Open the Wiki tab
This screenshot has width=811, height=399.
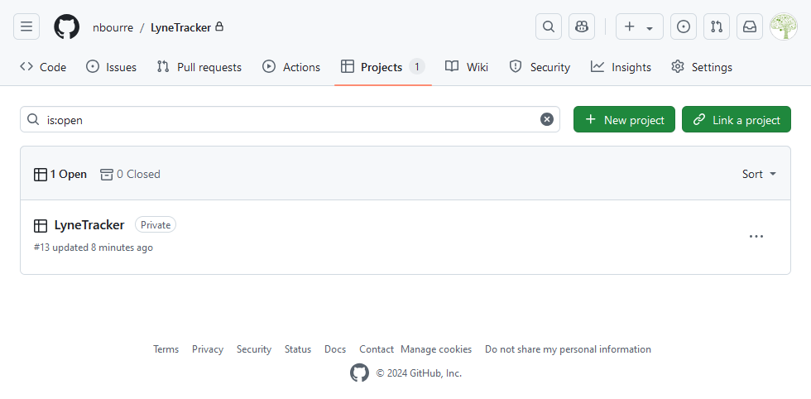467,67
